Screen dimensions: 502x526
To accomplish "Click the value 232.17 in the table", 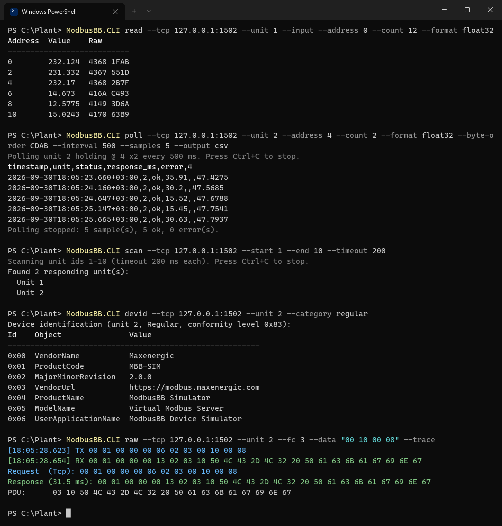I will click(x=62, y=83).
